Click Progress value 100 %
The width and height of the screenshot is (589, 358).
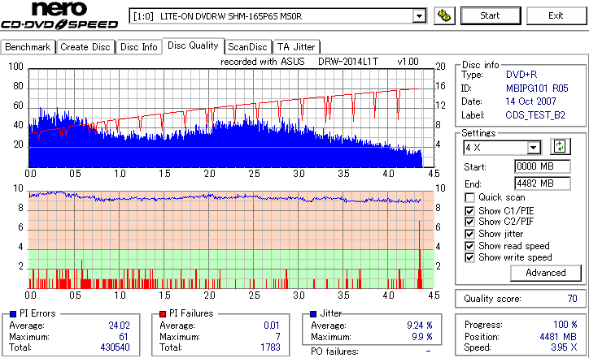tap(565, 325)
